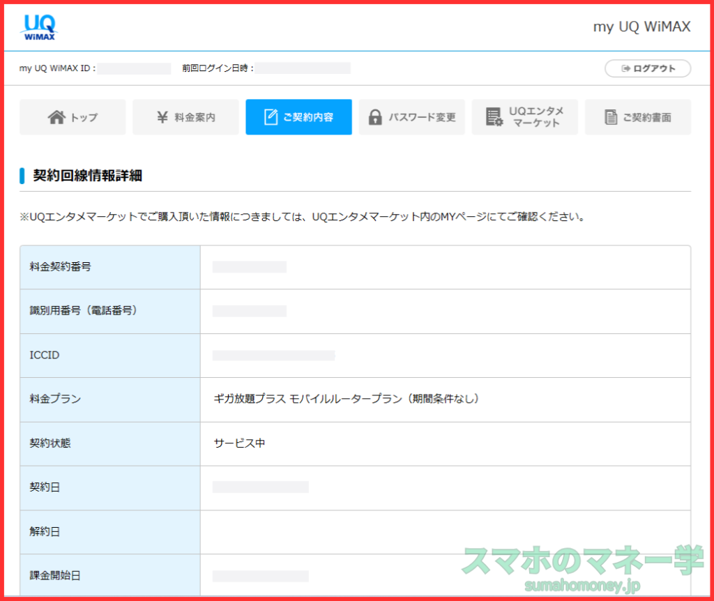Viewport: 714px width, 601px height.
Task: Click the ギガ放題プラス モバイルルータープラン value
Action: 347,399
